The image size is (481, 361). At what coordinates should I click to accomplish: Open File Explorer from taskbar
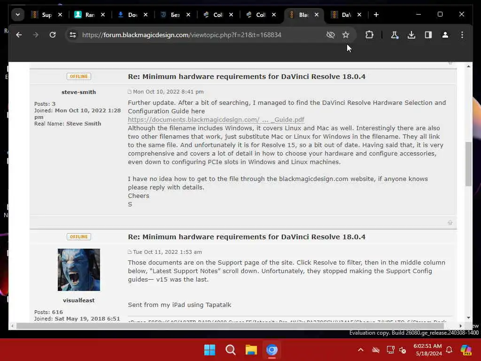click(x=251, y=350)
